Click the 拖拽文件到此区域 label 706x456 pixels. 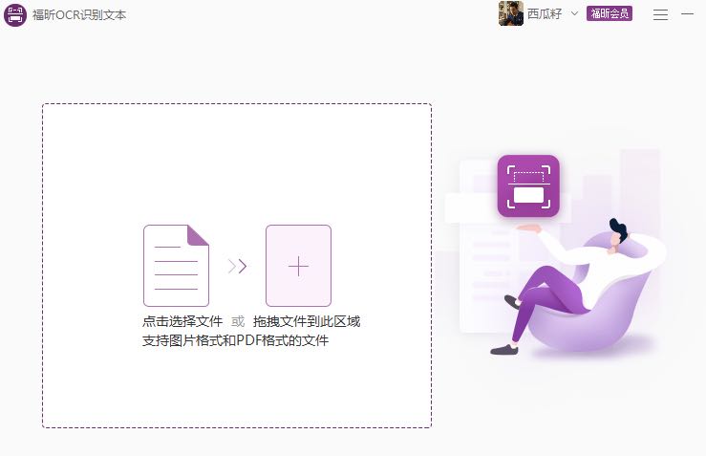pyautogui.click(x=307, y=321)
